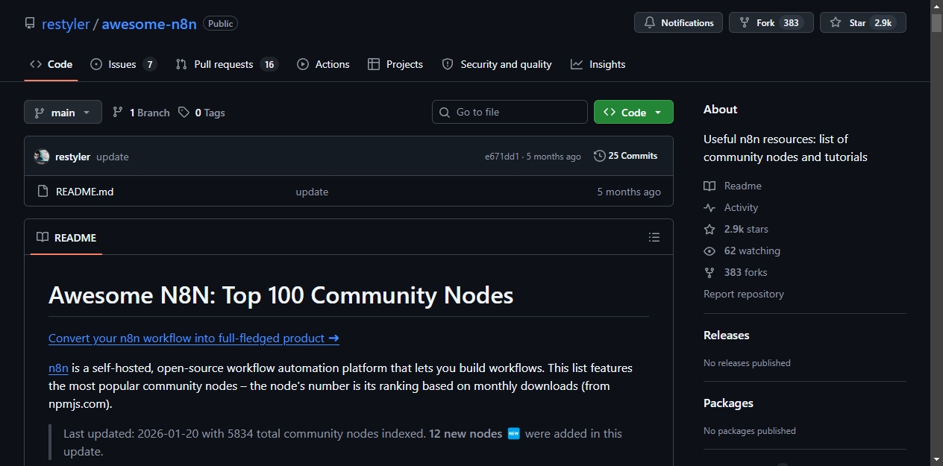The width and height of the screenshot is (943, 466).
Task: Open commit hash e671dd1
Action: point(502,157)
